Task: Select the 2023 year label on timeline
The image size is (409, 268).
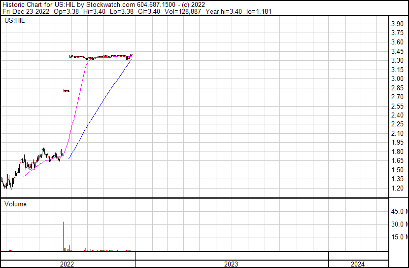Action: pyautogui.click(x=231, y=264)
